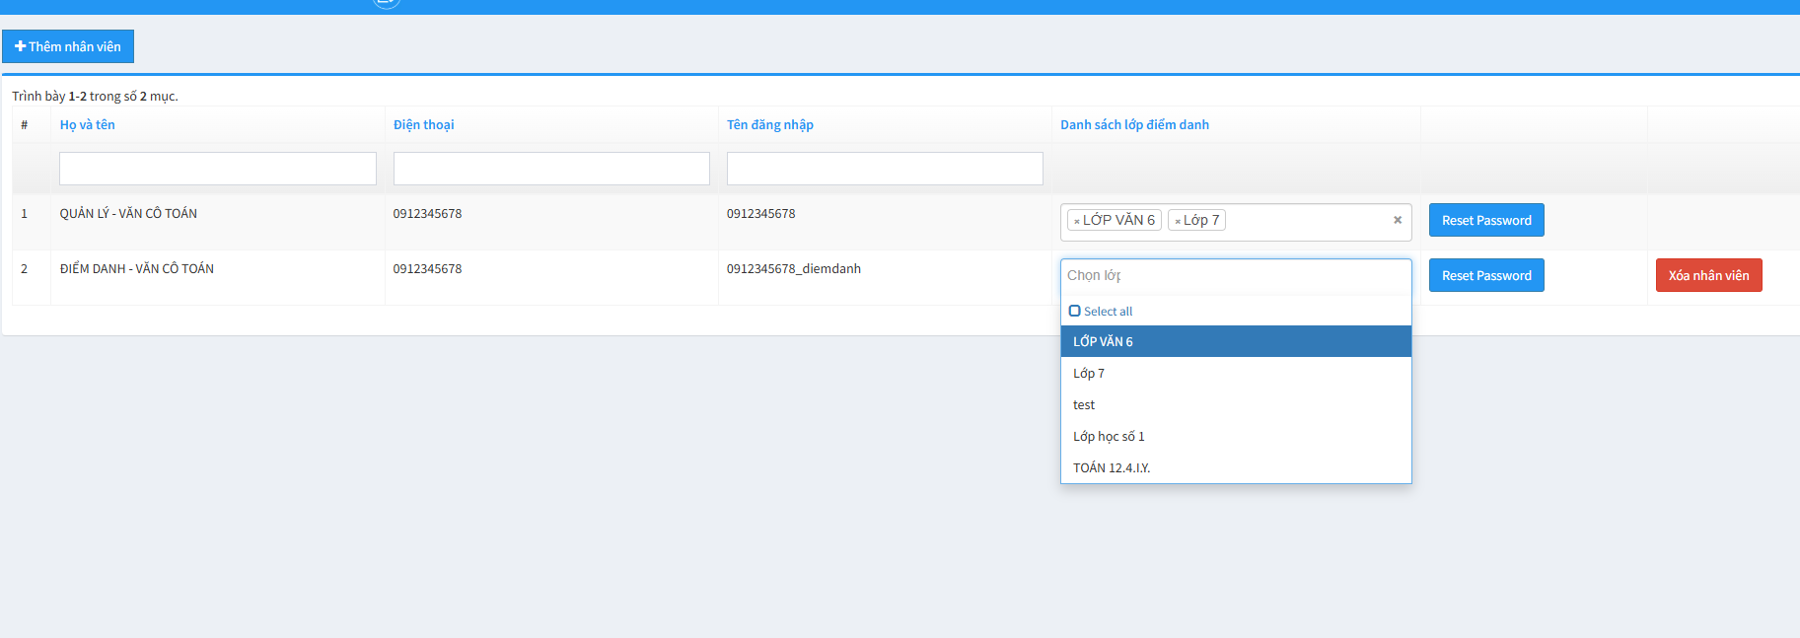Reset Password for QUẢN LÝ - VĂN CÔ TOÁN

coord(1485,220)
